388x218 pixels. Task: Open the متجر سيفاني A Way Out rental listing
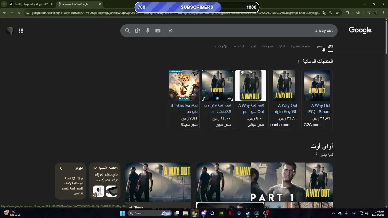coord(250,100)
